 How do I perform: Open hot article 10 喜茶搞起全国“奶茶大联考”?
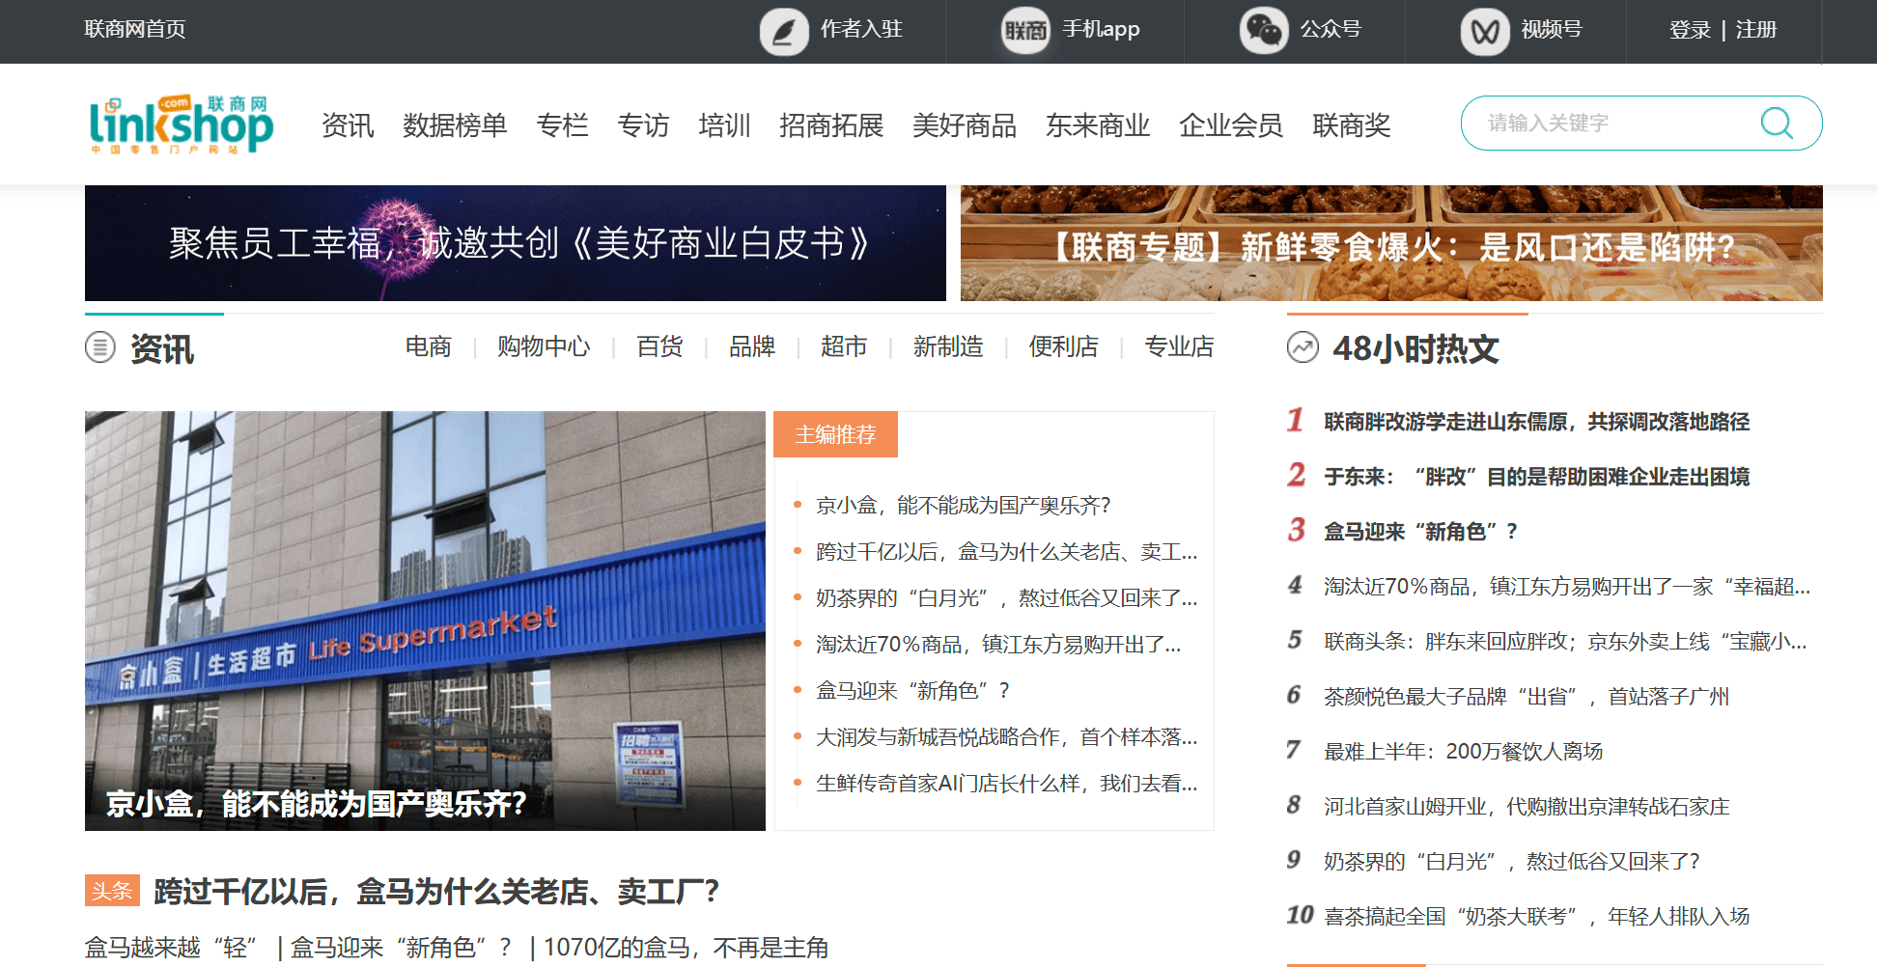point(1536,916)
